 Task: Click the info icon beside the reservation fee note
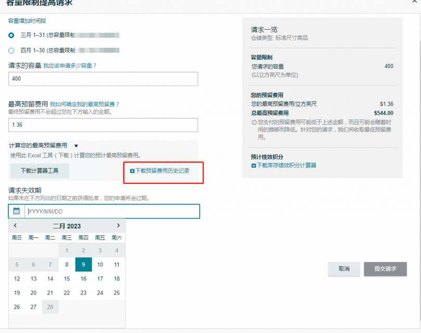[254, 122]
